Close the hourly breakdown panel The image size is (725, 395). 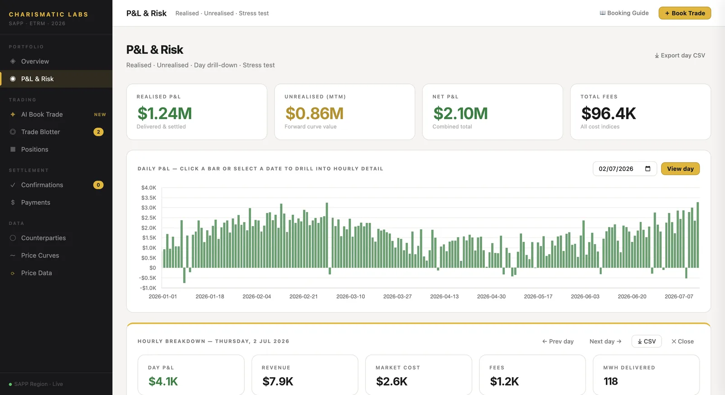click(x=682, y=341)
